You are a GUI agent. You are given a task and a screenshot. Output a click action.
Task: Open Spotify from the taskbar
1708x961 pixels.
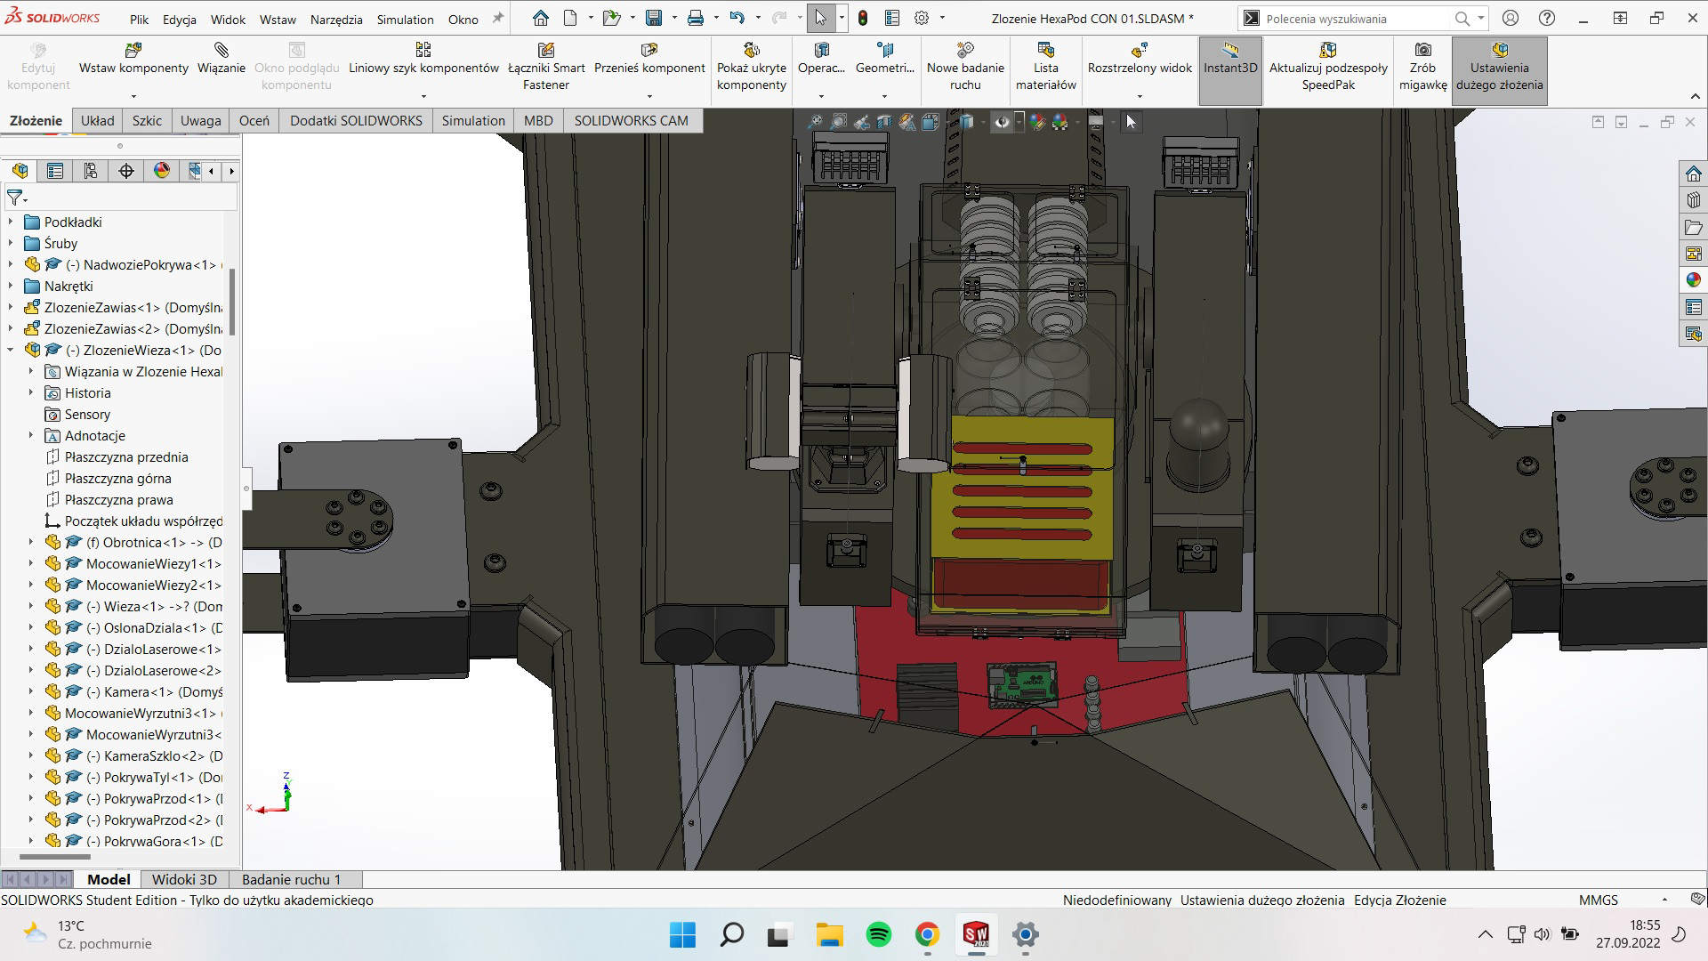pyautogui.click(x=878, y=934)
